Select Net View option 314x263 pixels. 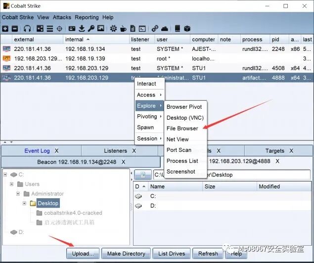[x=185, y=139]
